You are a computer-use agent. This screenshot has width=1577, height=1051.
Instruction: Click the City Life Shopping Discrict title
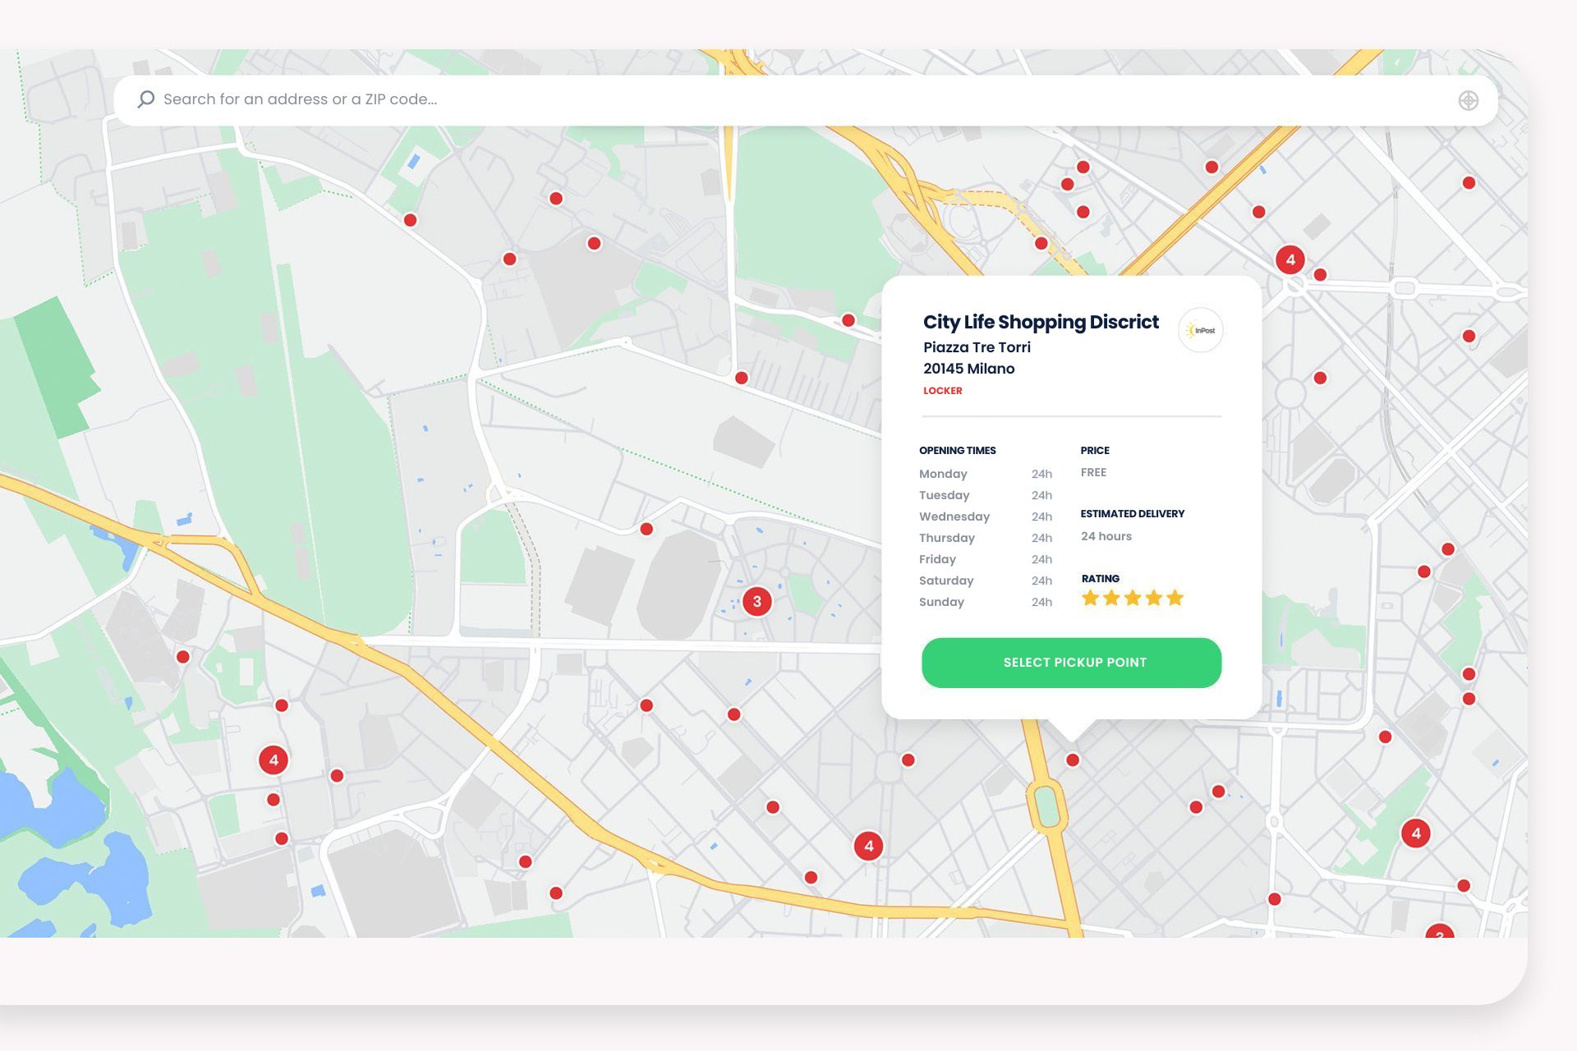point(1040,322)
